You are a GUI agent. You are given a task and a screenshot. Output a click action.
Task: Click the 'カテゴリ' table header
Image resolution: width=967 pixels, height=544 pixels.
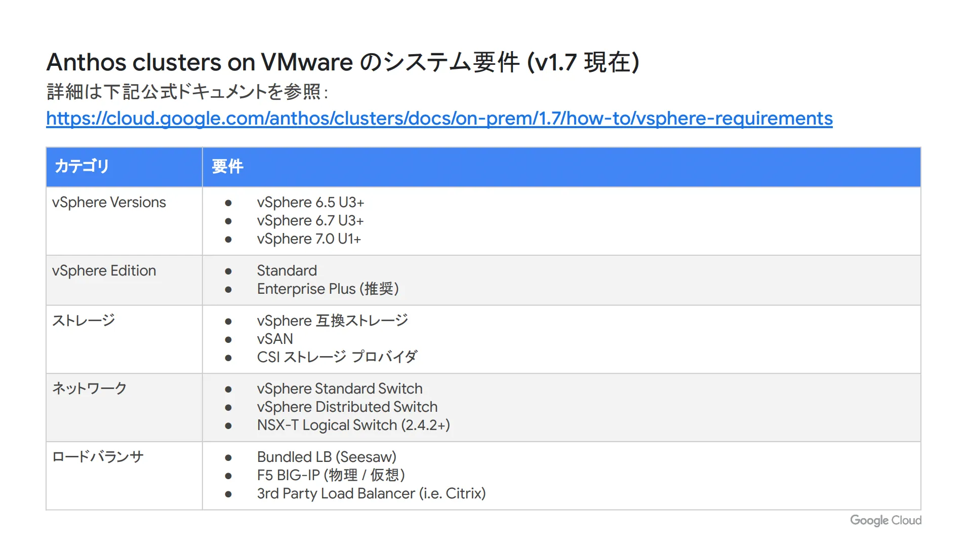pos(124,167)
